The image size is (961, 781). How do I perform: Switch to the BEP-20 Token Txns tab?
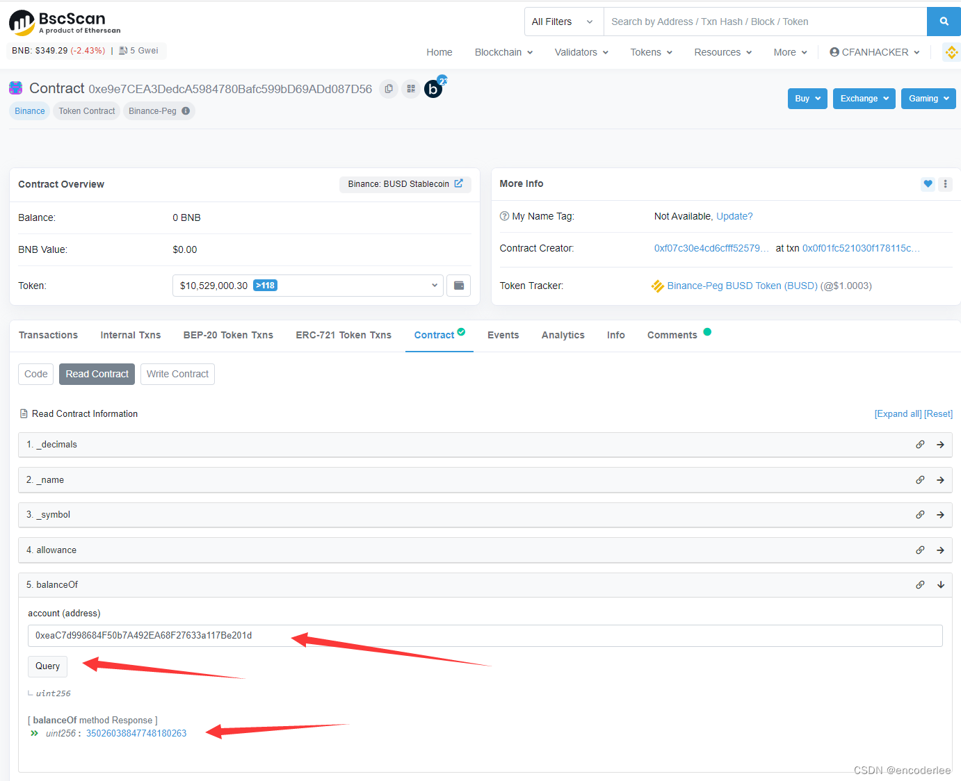[x=228, y=335]
